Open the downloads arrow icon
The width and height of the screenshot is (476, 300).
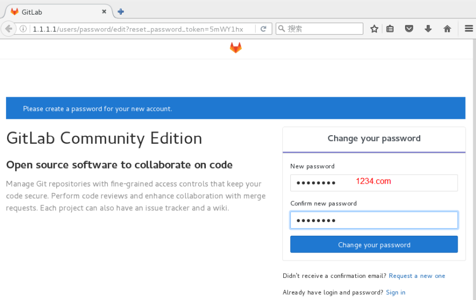click(x=428, y=29)
